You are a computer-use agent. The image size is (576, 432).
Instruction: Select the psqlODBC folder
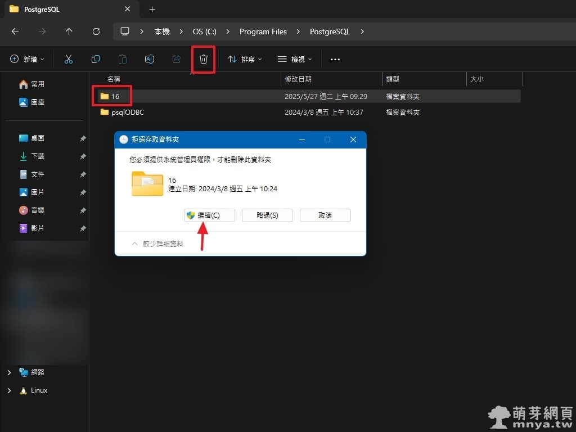point(127,112)
